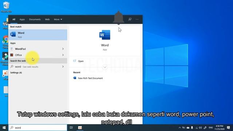Screen dimensions: 233x131
Task: Show the Settings (4) results
Action: [16, 73]
